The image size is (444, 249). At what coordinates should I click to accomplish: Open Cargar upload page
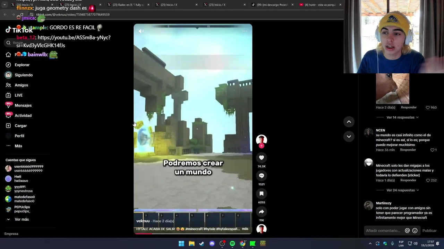[20, 126]
